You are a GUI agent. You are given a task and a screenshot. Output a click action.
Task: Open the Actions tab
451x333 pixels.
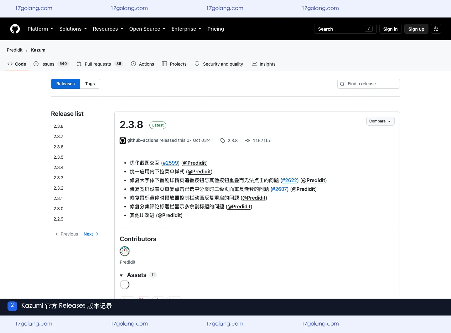pos(143,64)
